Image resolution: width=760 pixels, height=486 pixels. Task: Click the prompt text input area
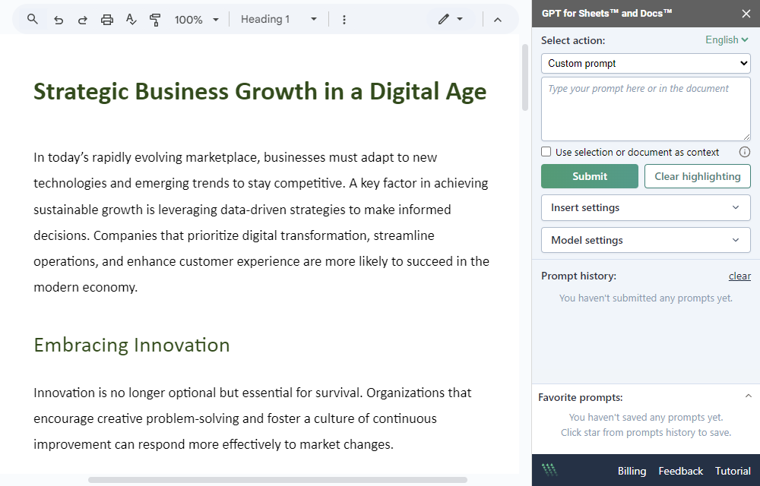[x=645, y=109]
